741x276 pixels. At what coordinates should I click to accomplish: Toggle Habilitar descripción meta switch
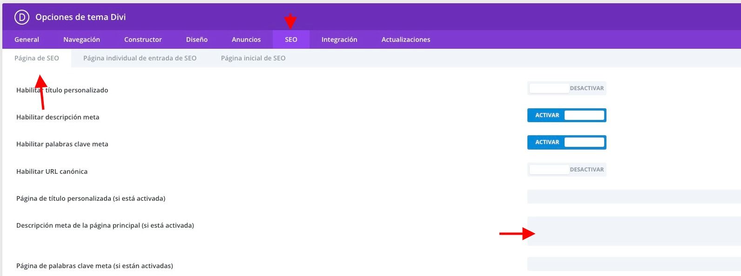click(566, 115)
